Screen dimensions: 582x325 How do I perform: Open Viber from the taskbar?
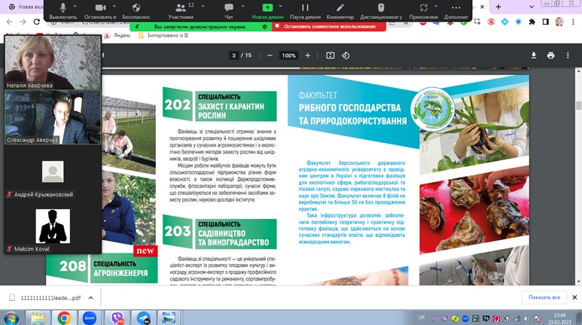pos(117,318)
